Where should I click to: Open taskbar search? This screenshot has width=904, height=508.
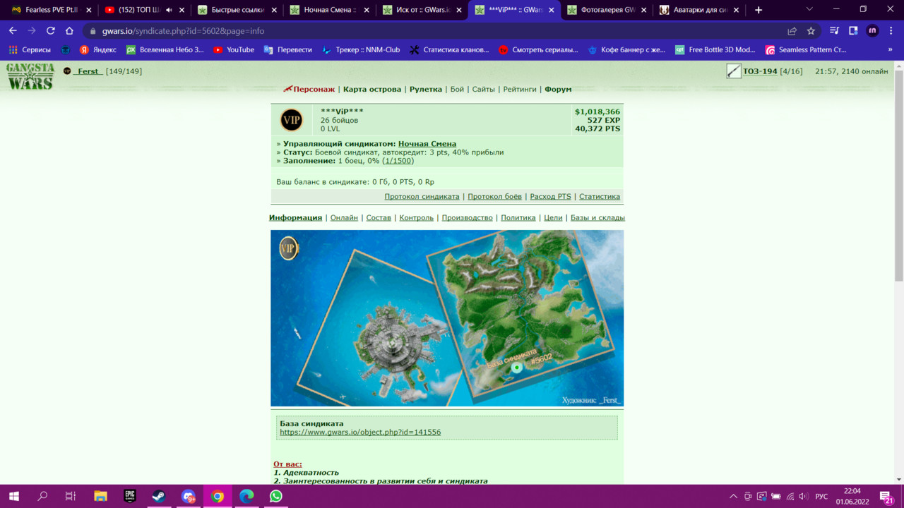(x=42, y=496)
